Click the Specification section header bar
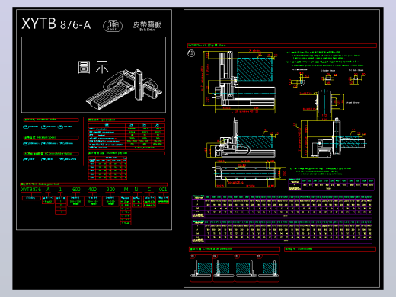Image resolution: width=396 pixels, height=297 pixels. tap(126, 120)
